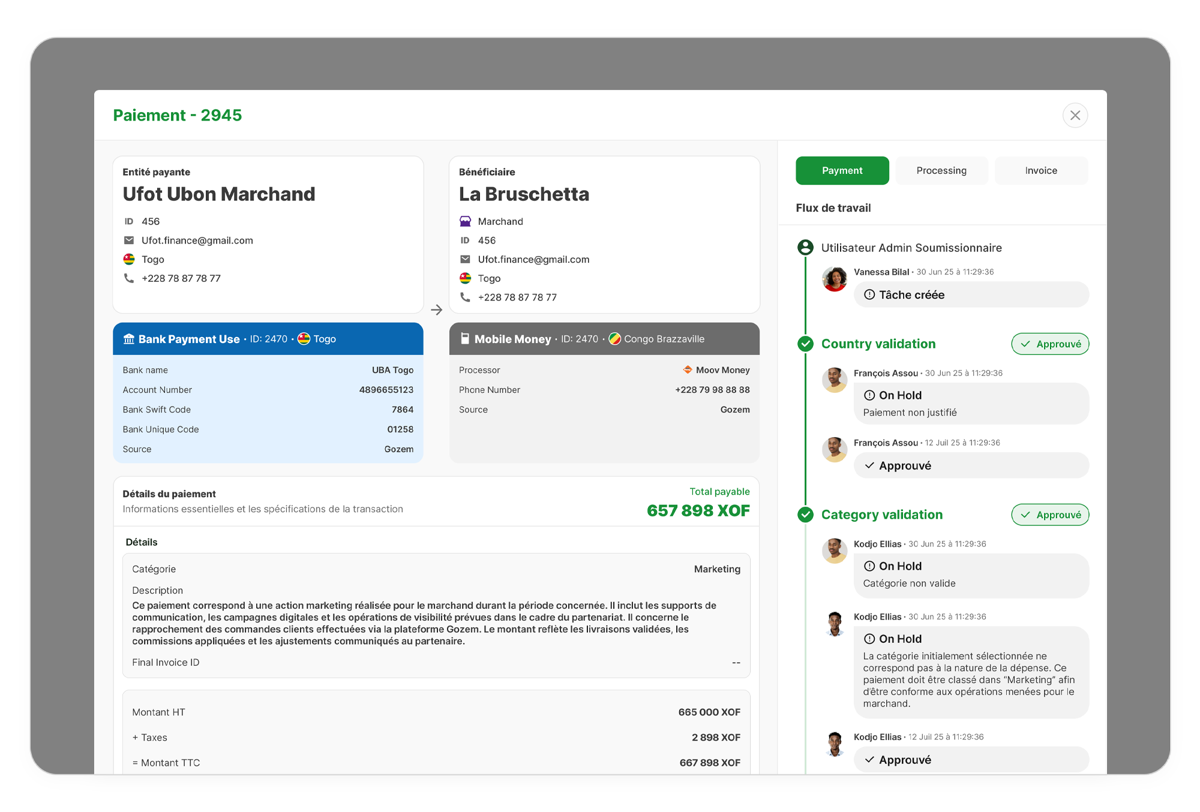The height and width of the screenshot is (812, 1200).
Task: Click beneficiary phone +228 78 87 78 77
Action: click(x=517, y=297)
